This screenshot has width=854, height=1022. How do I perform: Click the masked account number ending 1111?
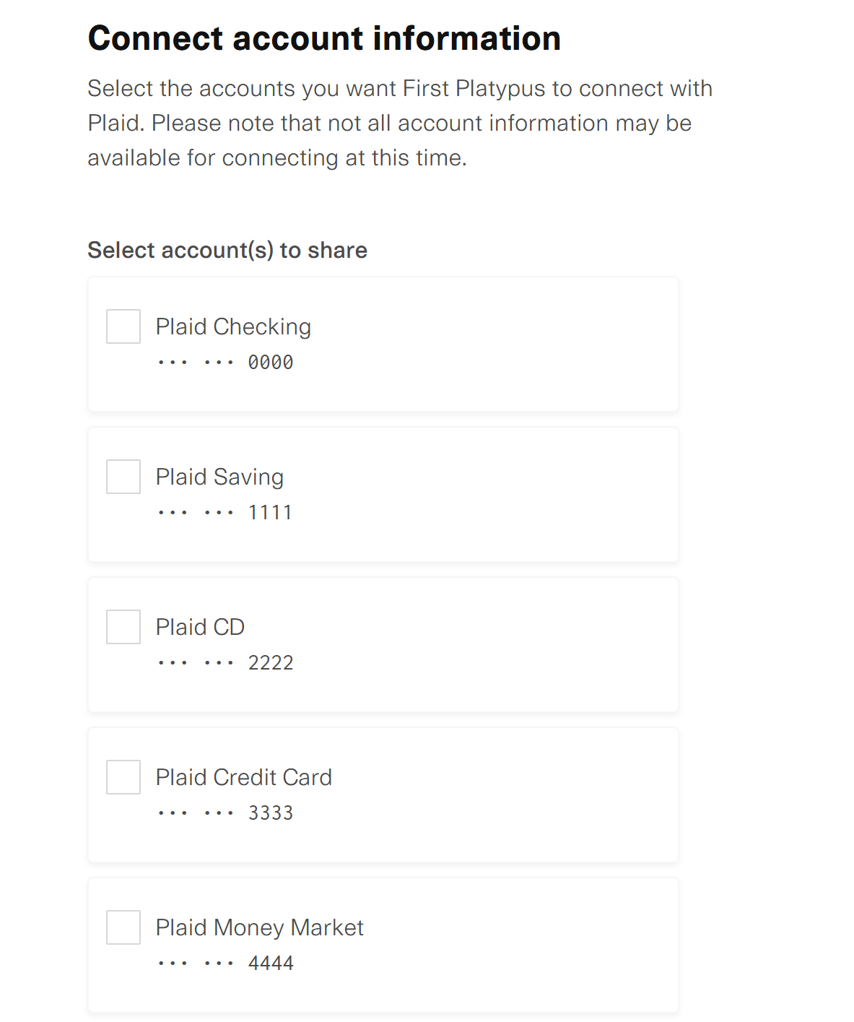(225, 513)
